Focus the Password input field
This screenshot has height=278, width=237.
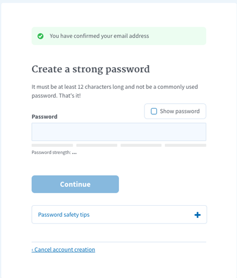119,132
